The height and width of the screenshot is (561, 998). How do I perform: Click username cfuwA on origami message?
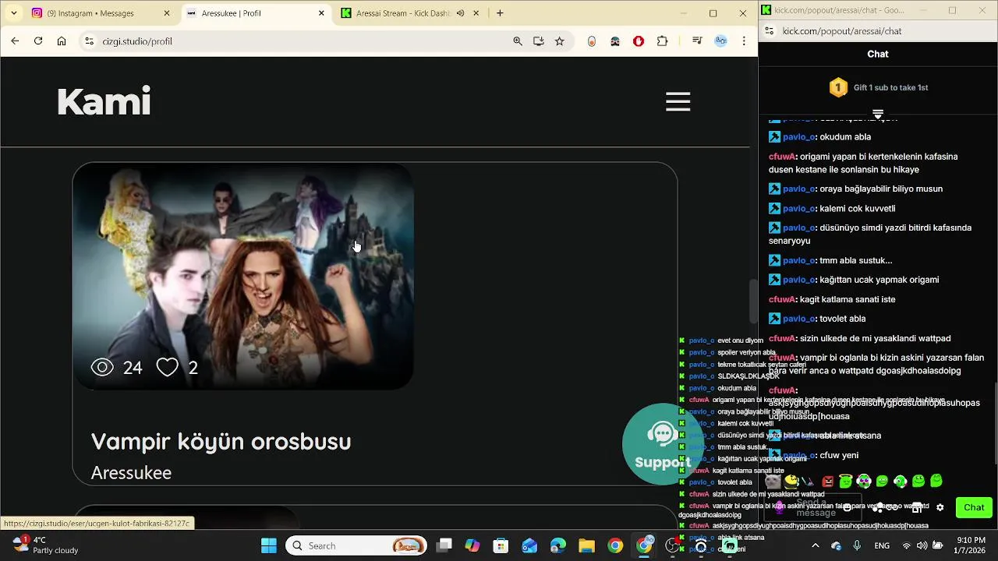(782, 157)
